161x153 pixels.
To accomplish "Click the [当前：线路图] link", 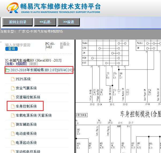I will 16,64.
